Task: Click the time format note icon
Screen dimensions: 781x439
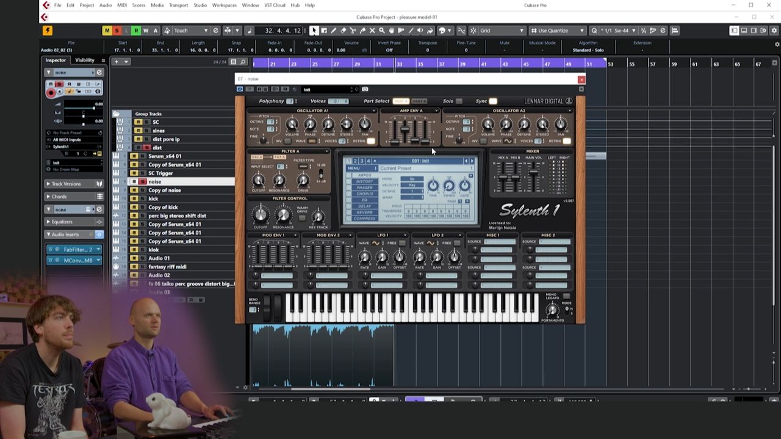Action: coord(250,31)
